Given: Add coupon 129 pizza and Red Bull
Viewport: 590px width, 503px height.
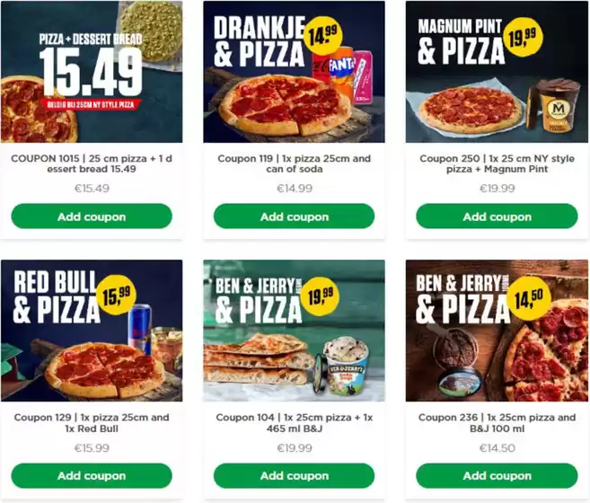Looking at the screenshot, I should point(92,475).
